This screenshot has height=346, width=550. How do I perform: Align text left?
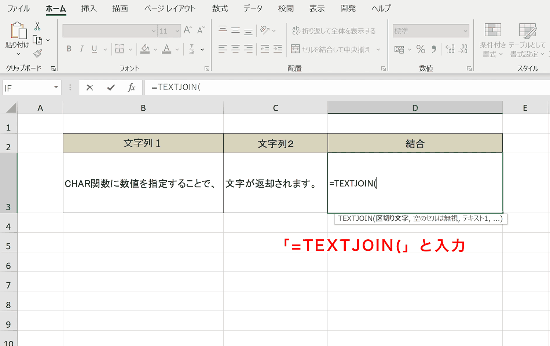point(223,49)
